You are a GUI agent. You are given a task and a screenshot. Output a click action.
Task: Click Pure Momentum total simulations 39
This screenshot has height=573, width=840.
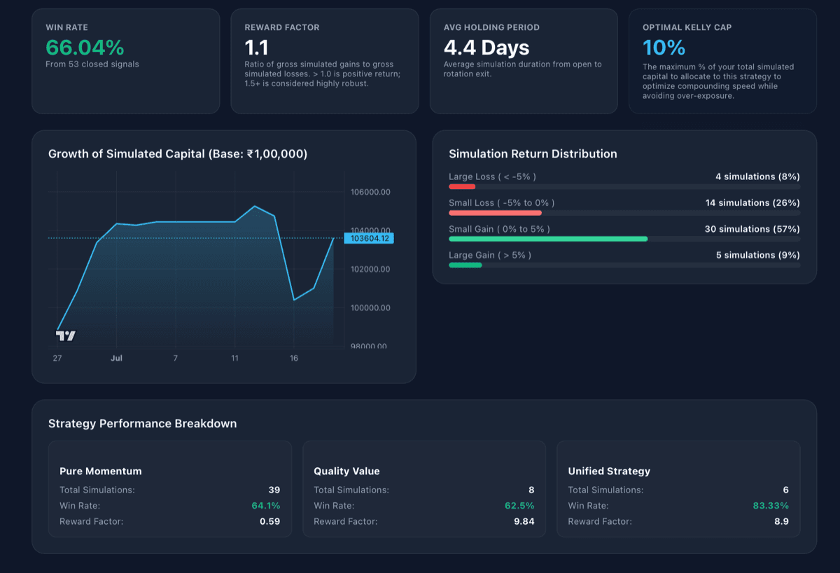274,490
